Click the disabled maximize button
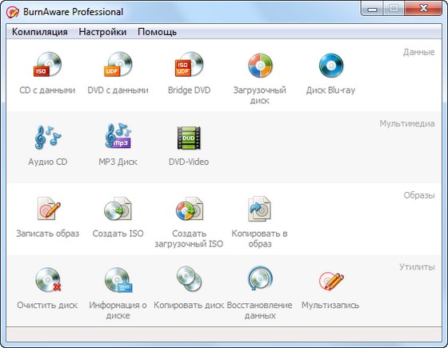The image size is (448, 348). point(394,9)
